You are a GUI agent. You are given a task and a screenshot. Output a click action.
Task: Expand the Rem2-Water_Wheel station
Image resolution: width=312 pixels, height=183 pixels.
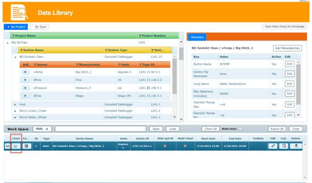pyautogui.click(x=15, y=117)
